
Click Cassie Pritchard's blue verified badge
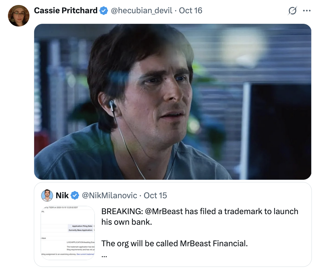pyautogui.click(x=103, y=11)
